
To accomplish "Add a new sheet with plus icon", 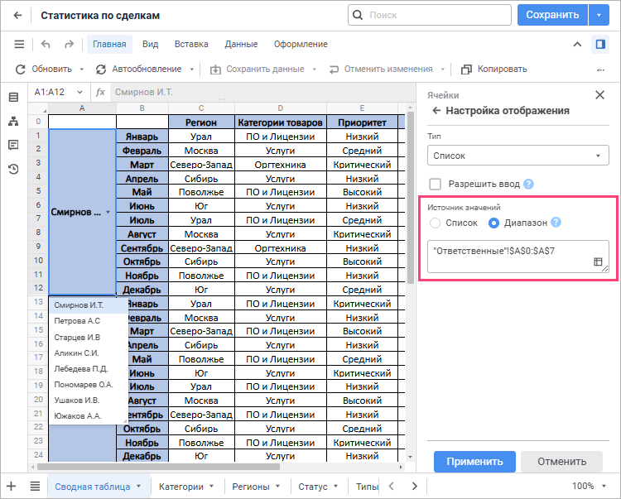I will [x=11, y=486].
